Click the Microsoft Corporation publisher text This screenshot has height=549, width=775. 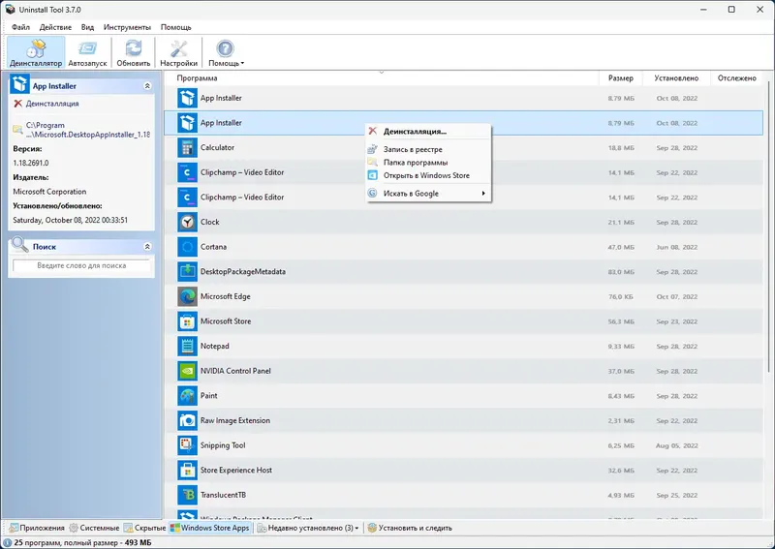[x=49, y=192]
